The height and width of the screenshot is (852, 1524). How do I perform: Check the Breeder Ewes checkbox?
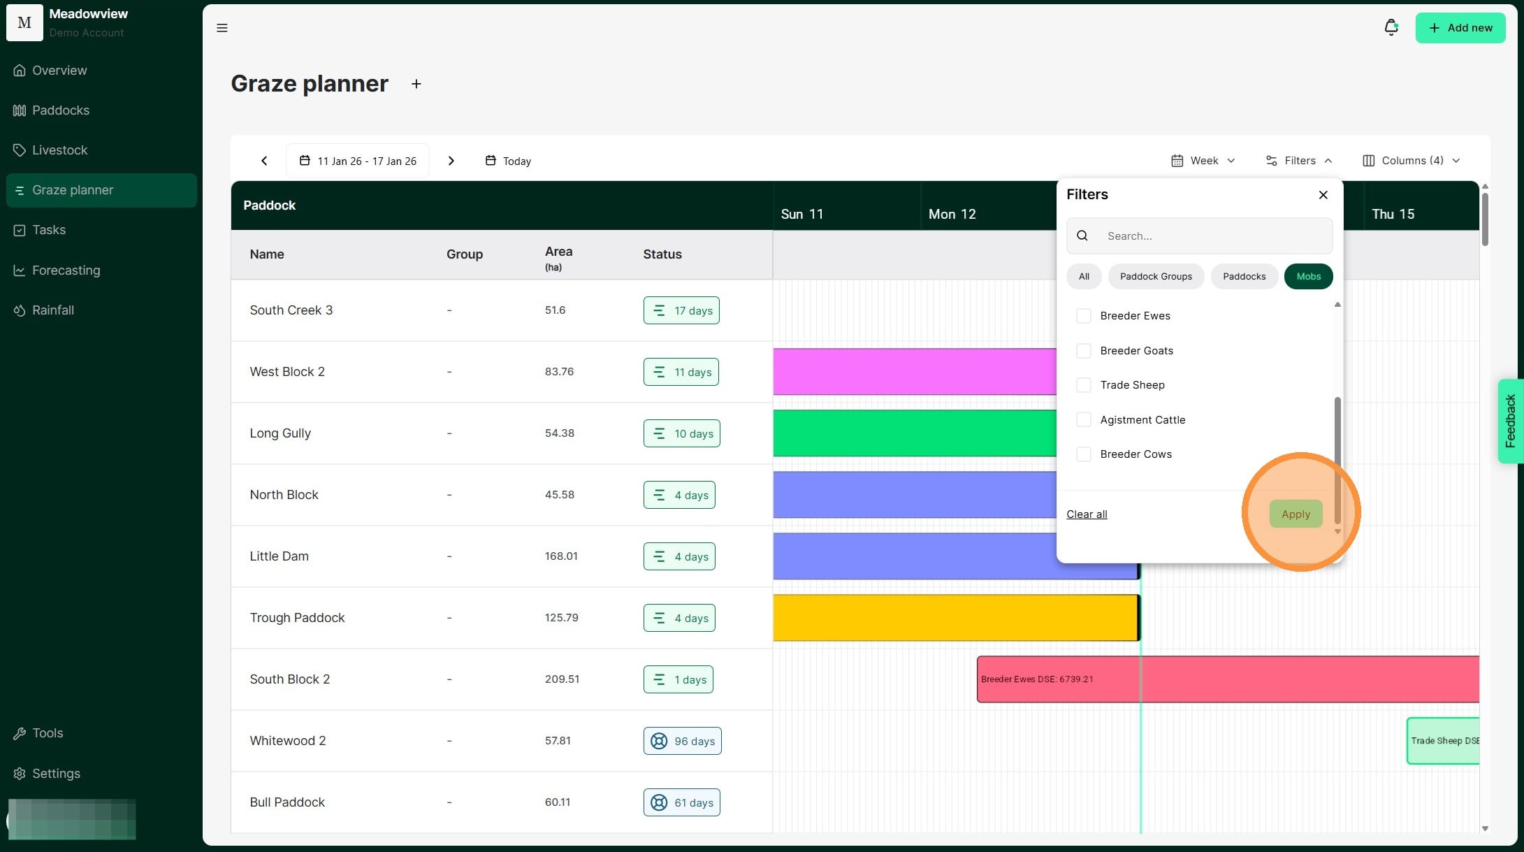pyautogui.click(x=1083, y=316)
